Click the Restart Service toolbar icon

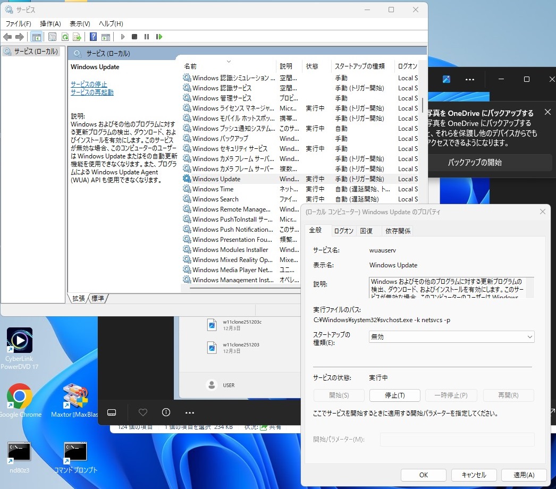(x=159, y=37)
